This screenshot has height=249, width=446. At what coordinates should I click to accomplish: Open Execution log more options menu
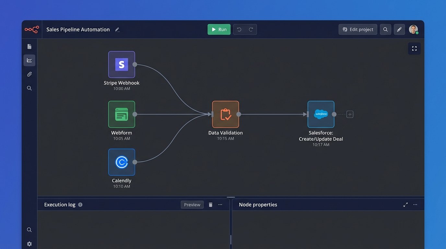tap(220, 205)
